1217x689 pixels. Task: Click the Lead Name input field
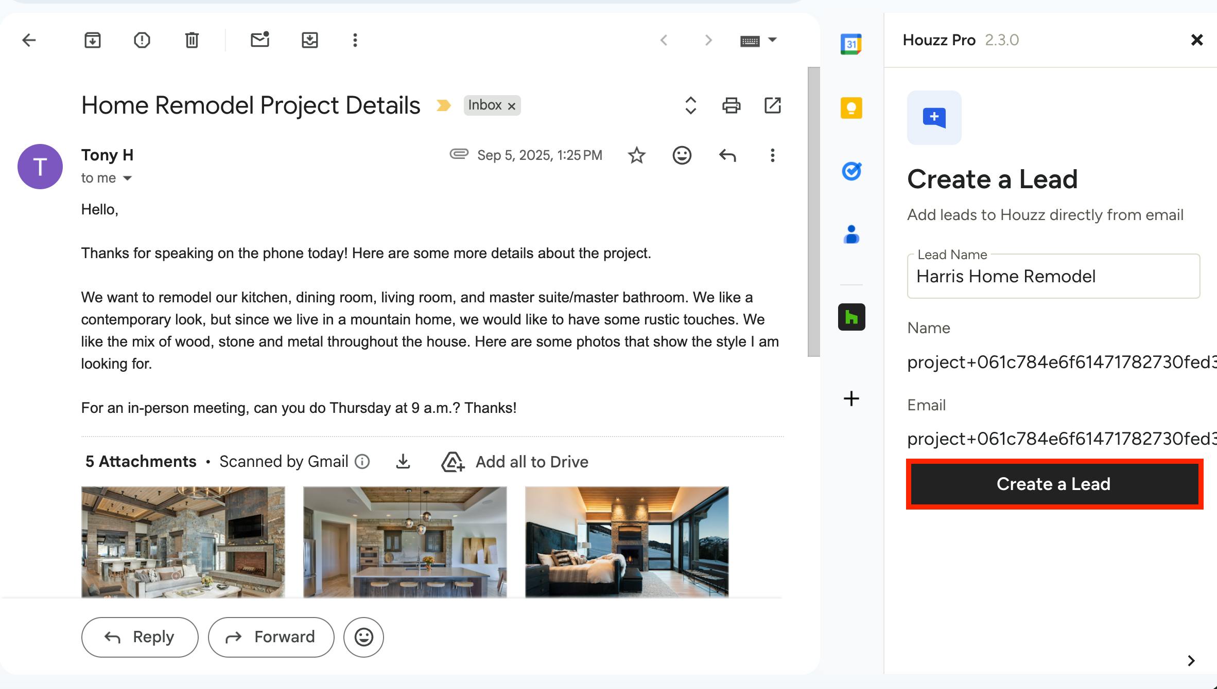tap(1053, 277)
